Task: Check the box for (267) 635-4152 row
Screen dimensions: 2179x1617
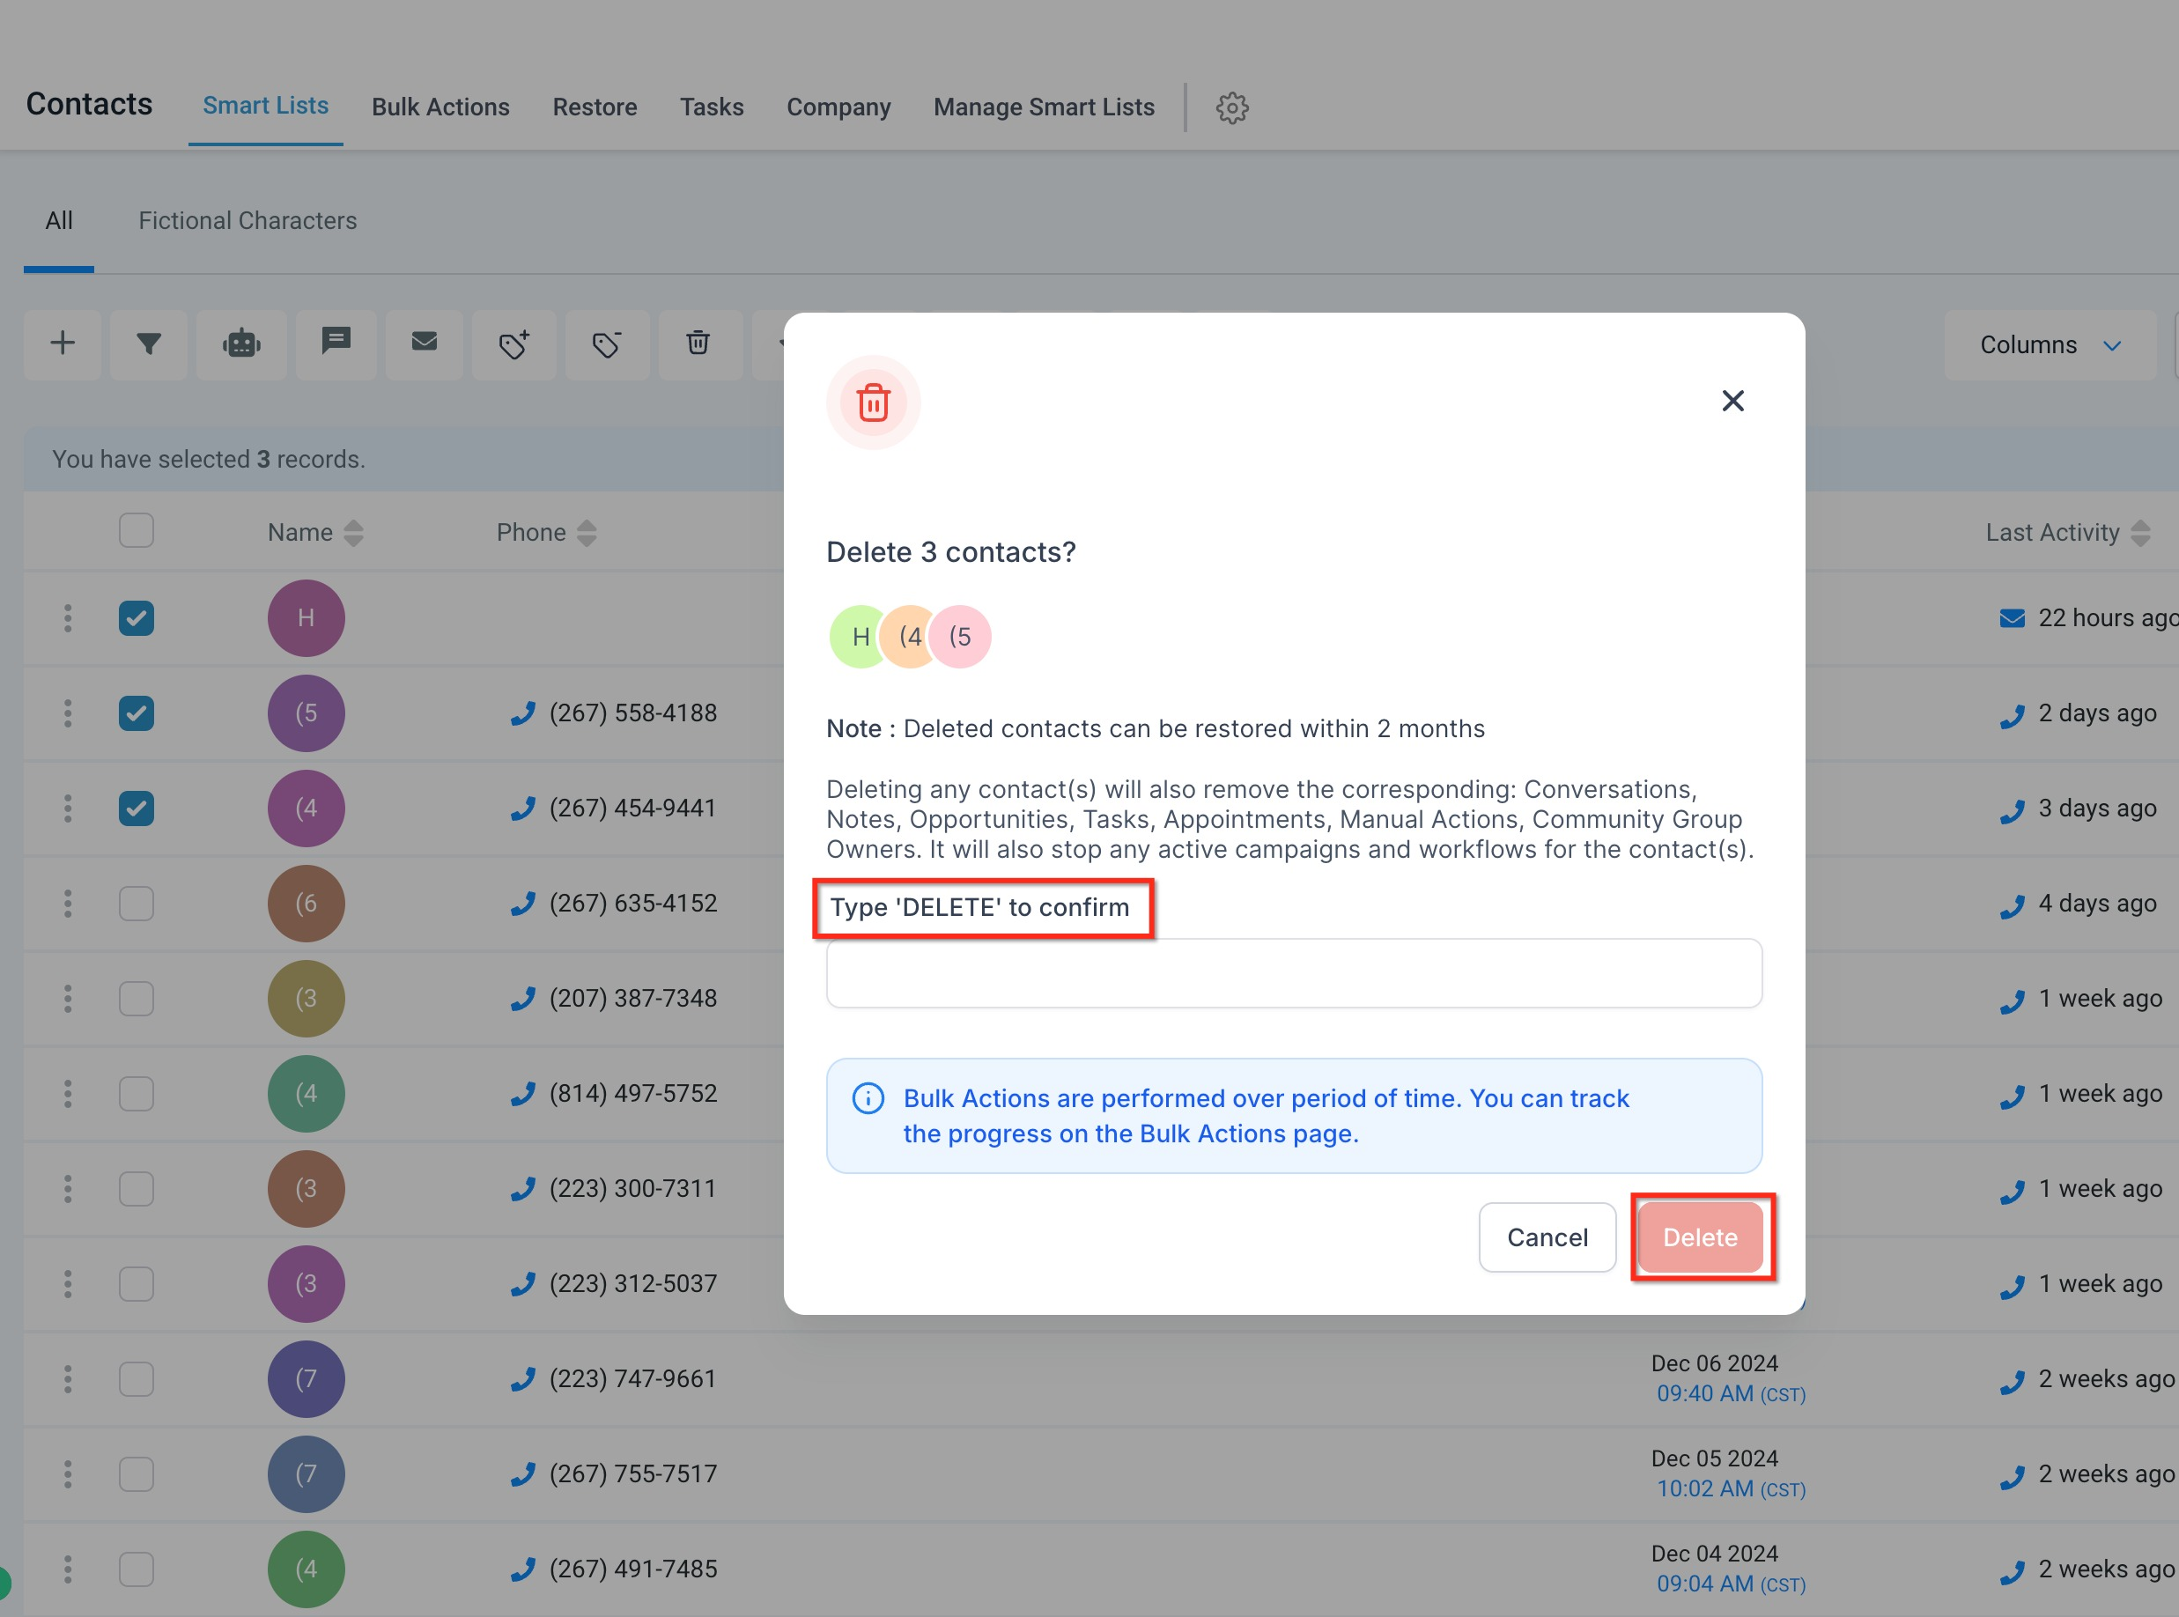Action: coord(136,904)
